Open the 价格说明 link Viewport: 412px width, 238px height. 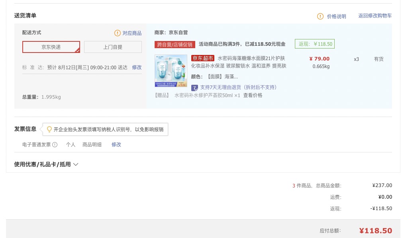pyautogui.click(x=336, y=16)
